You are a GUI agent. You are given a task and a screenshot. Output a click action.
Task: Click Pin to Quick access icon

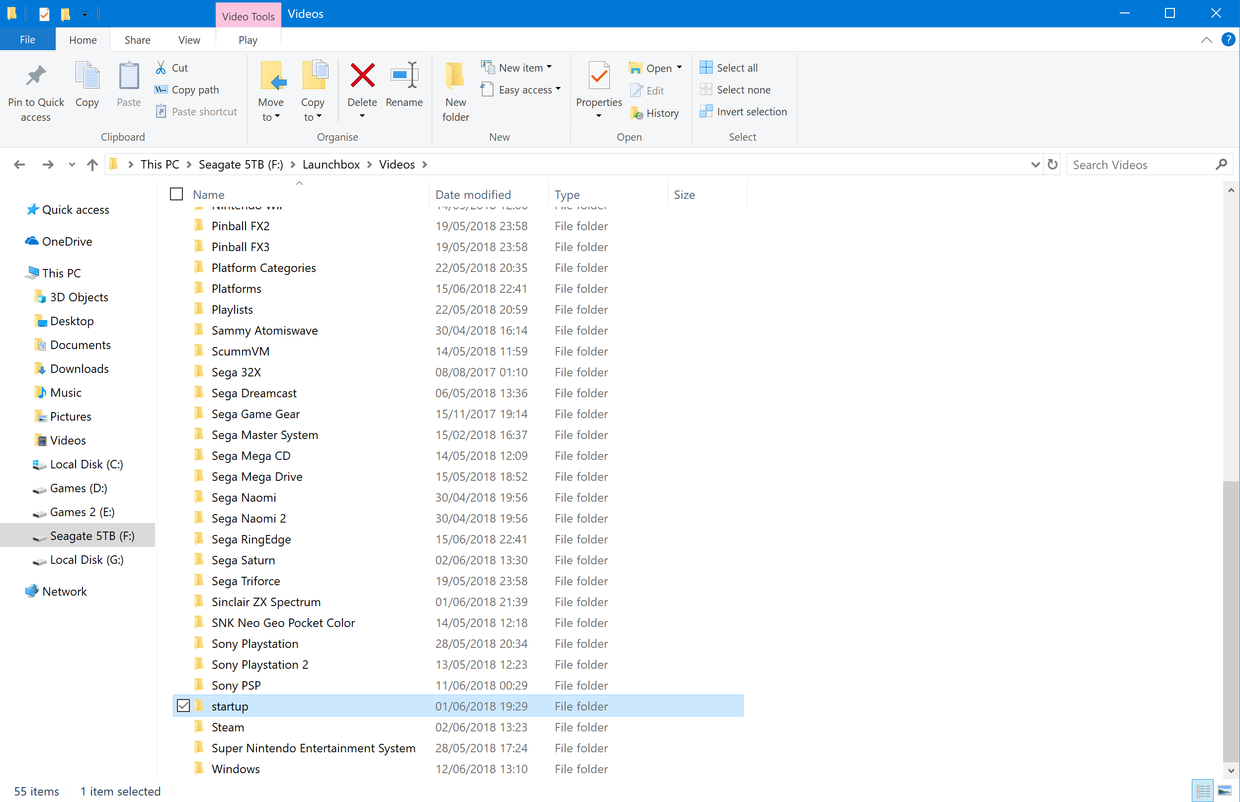click(36, 77)
